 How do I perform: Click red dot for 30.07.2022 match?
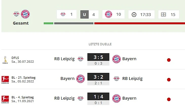pyautogui.click(x=169, y=60)
